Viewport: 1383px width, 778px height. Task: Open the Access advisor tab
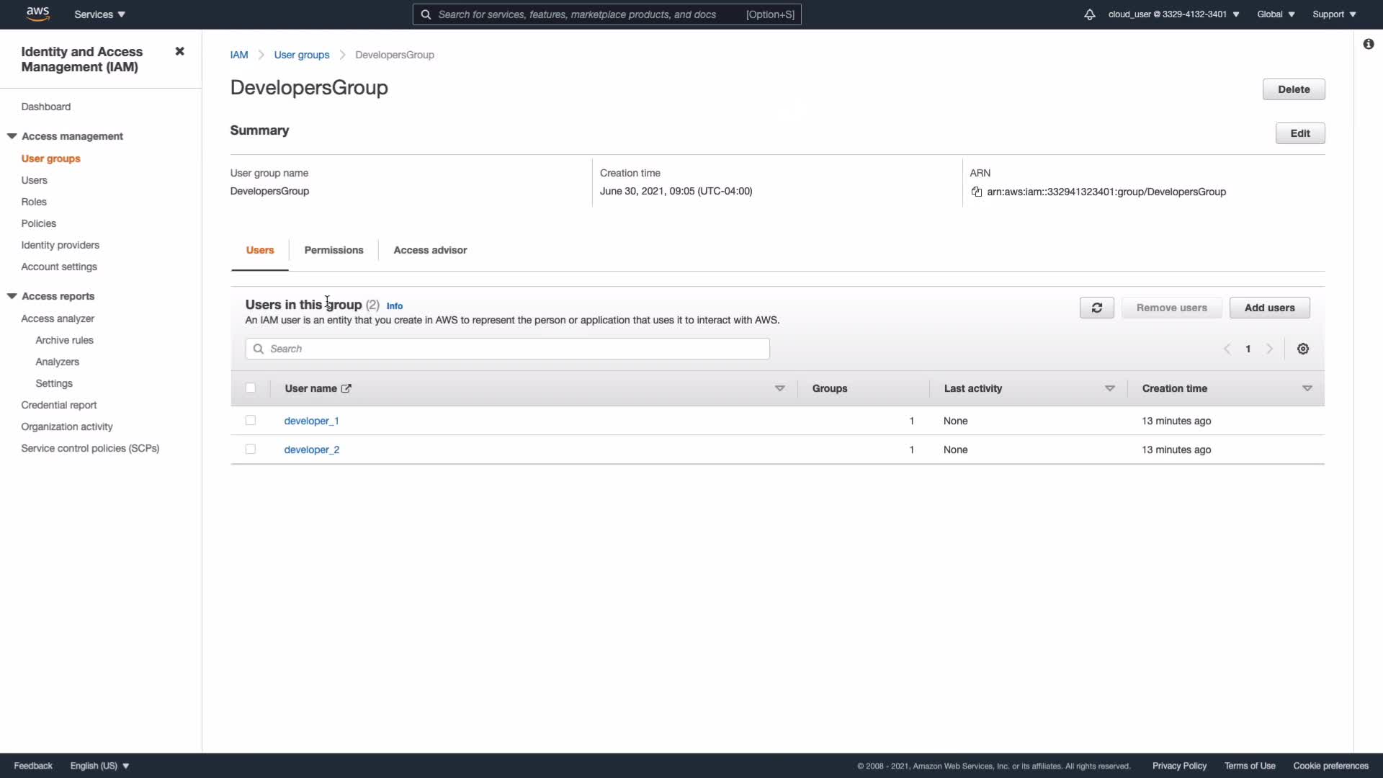(430, 251)
